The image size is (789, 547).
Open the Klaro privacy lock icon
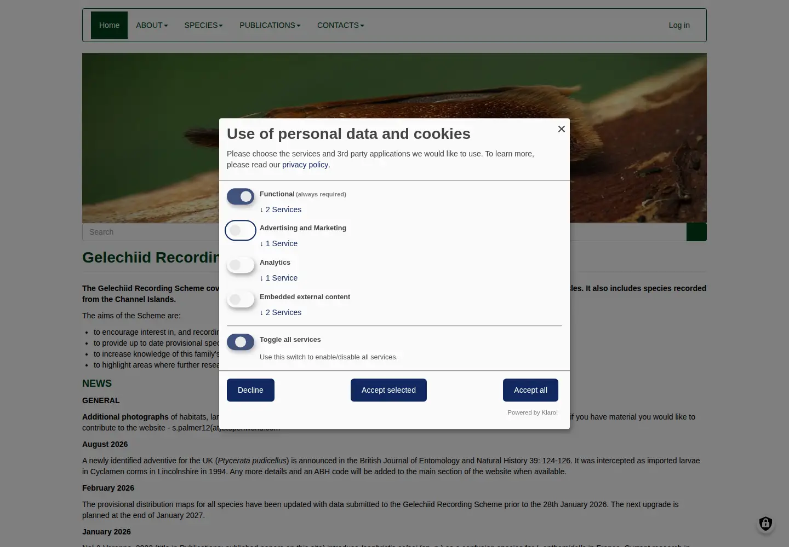tap(765, 523)
